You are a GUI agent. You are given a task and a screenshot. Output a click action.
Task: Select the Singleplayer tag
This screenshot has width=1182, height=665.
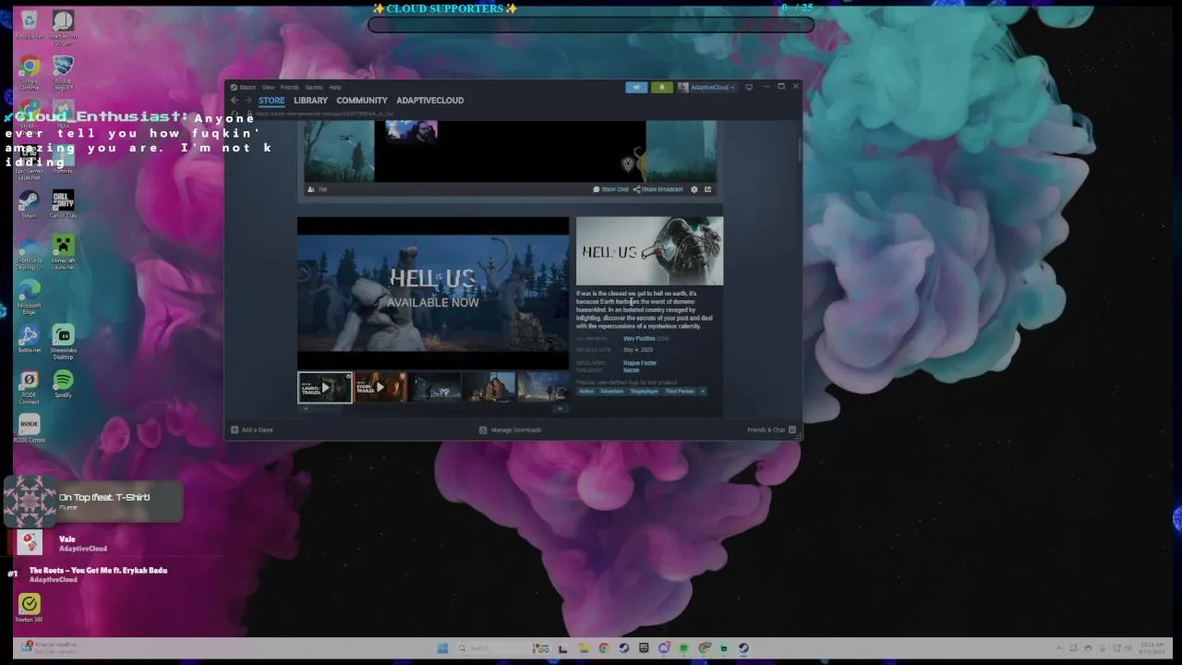pyautogui.click(x=645, y=392)
